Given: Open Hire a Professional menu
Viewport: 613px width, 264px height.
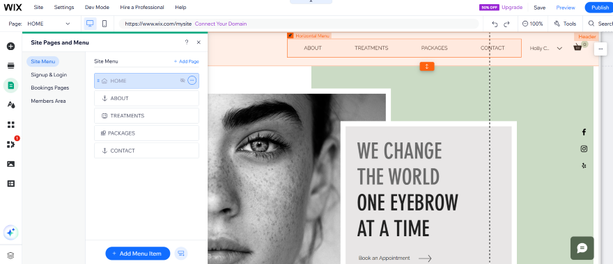Looking at the screenshot, I should pos(142,8).
